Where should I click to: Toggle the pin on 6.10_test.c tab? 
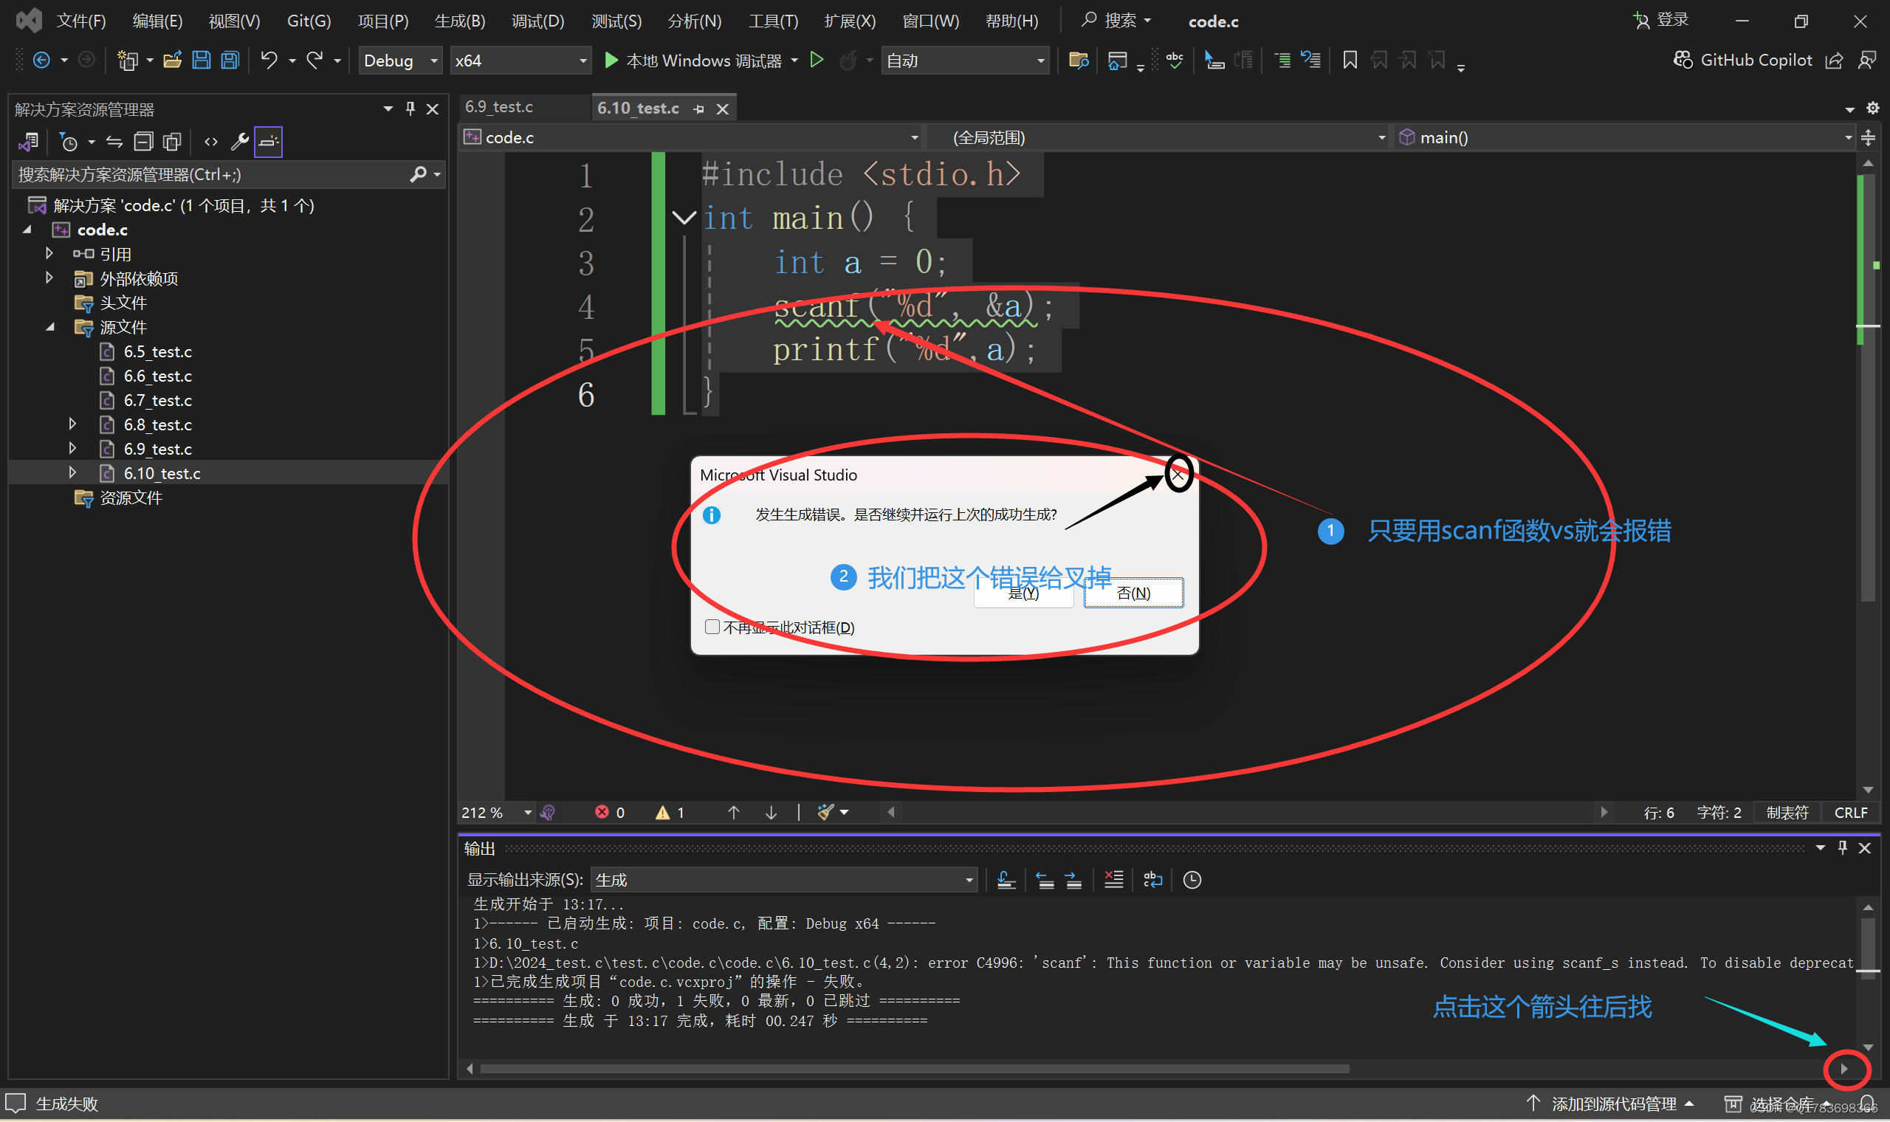click(x=698, y=109)
